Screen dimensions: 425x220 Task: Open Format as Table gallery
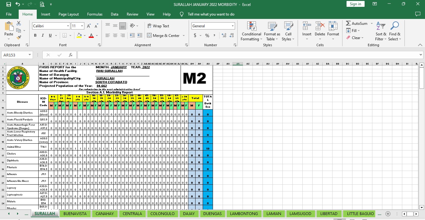coord(272,31)
